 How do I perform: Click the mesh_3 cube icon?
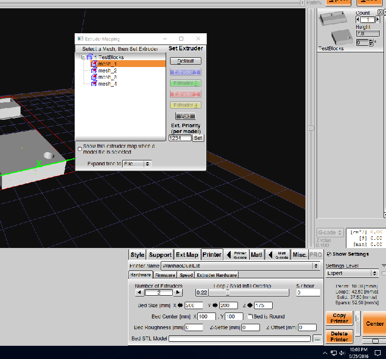[94, 77]
